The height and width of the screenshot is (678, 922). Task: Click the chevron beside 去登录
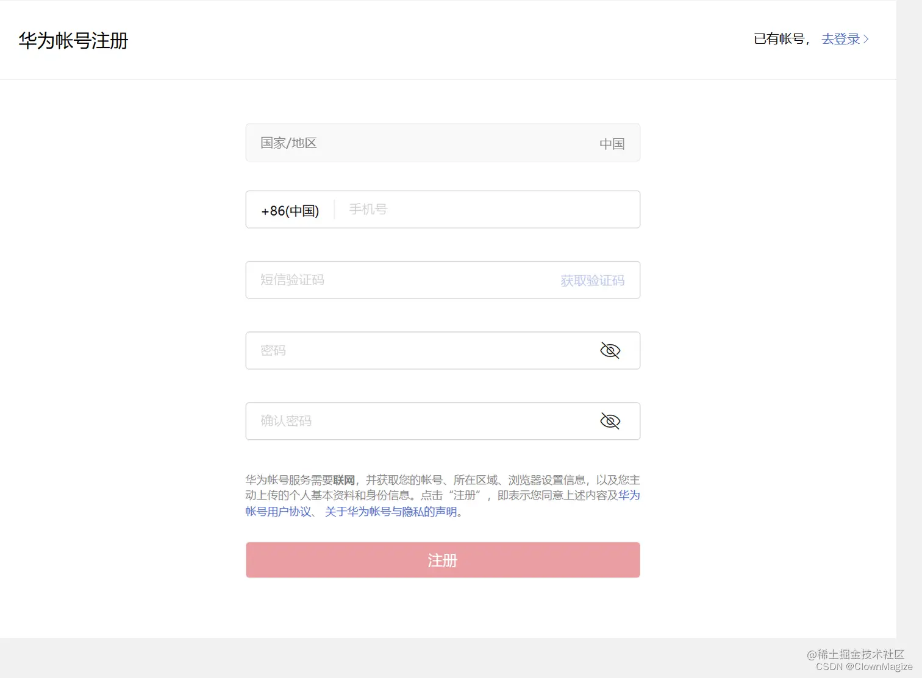[867, 39]
